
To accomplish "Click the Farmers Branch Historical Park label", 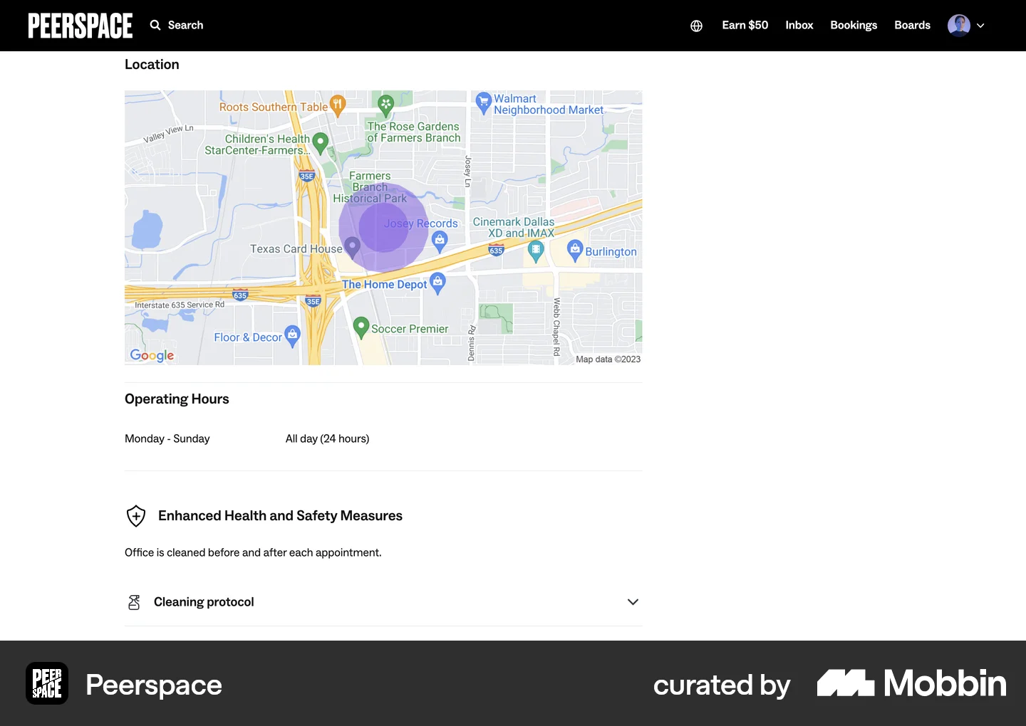I will 370,187.
